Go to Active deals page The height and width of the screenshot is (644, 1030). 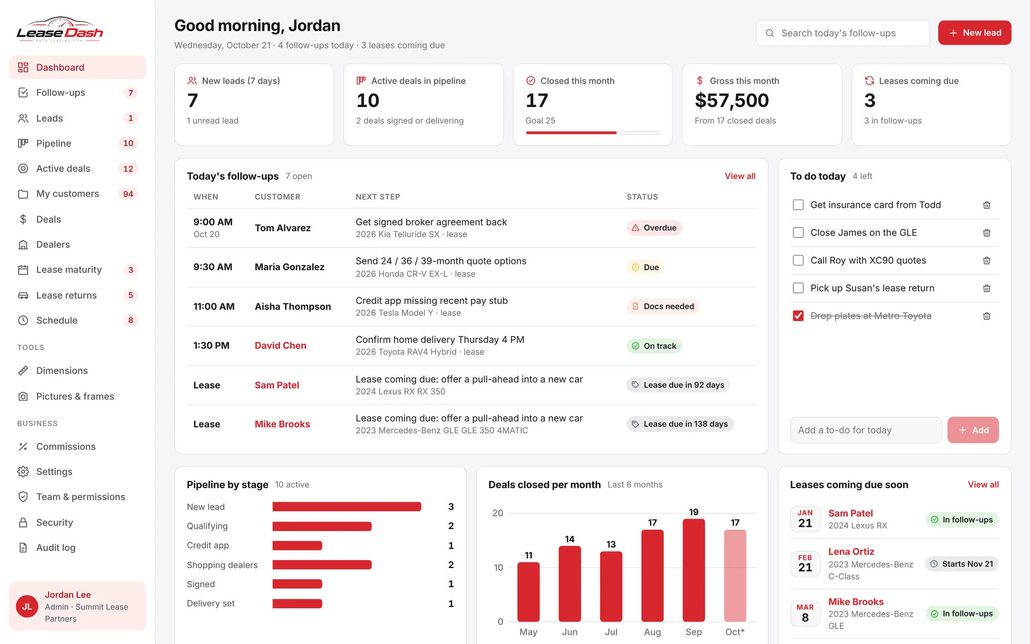(77, 169)
